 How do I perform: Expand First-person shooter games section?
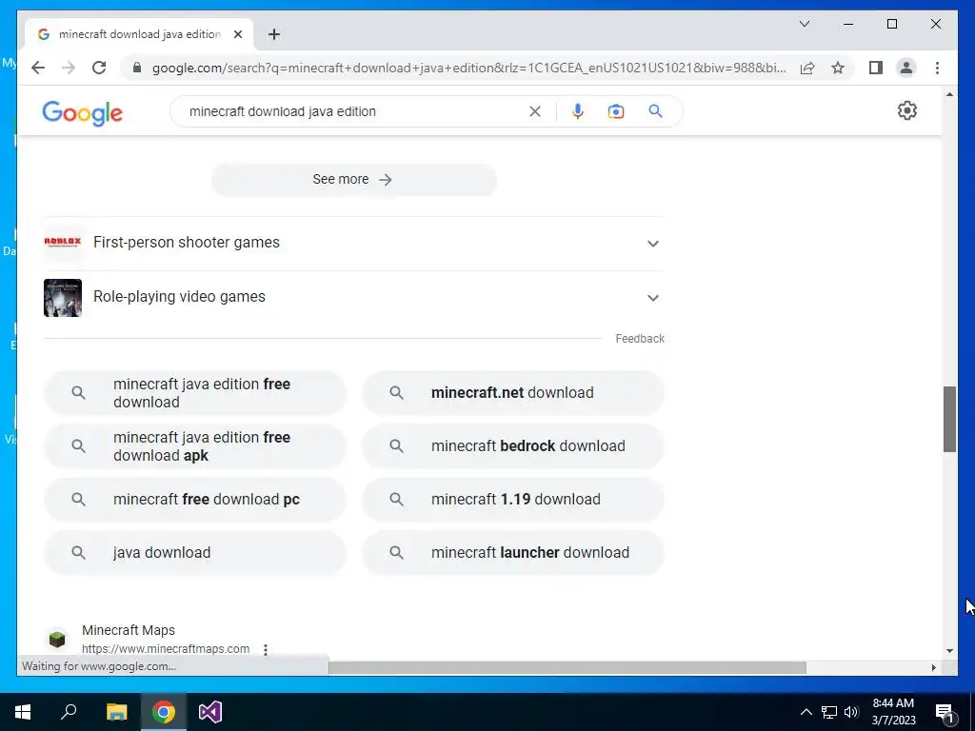(x=354, y=243)
